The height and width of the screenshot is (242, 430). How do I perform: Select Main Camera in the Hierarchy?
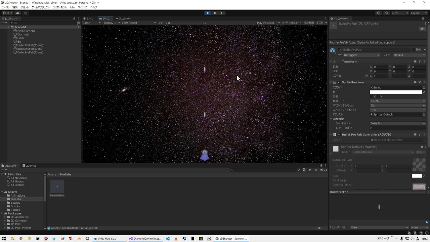click(x=26, y=31)
